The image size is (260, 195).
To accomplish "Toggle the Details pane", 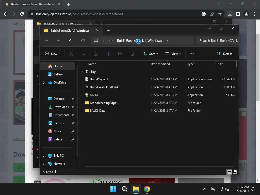I will pyautogui.click(x=225, y=54).
